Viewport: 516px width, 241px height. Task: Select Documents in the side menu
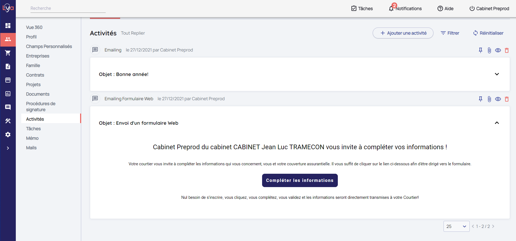(x=38, y=94)
